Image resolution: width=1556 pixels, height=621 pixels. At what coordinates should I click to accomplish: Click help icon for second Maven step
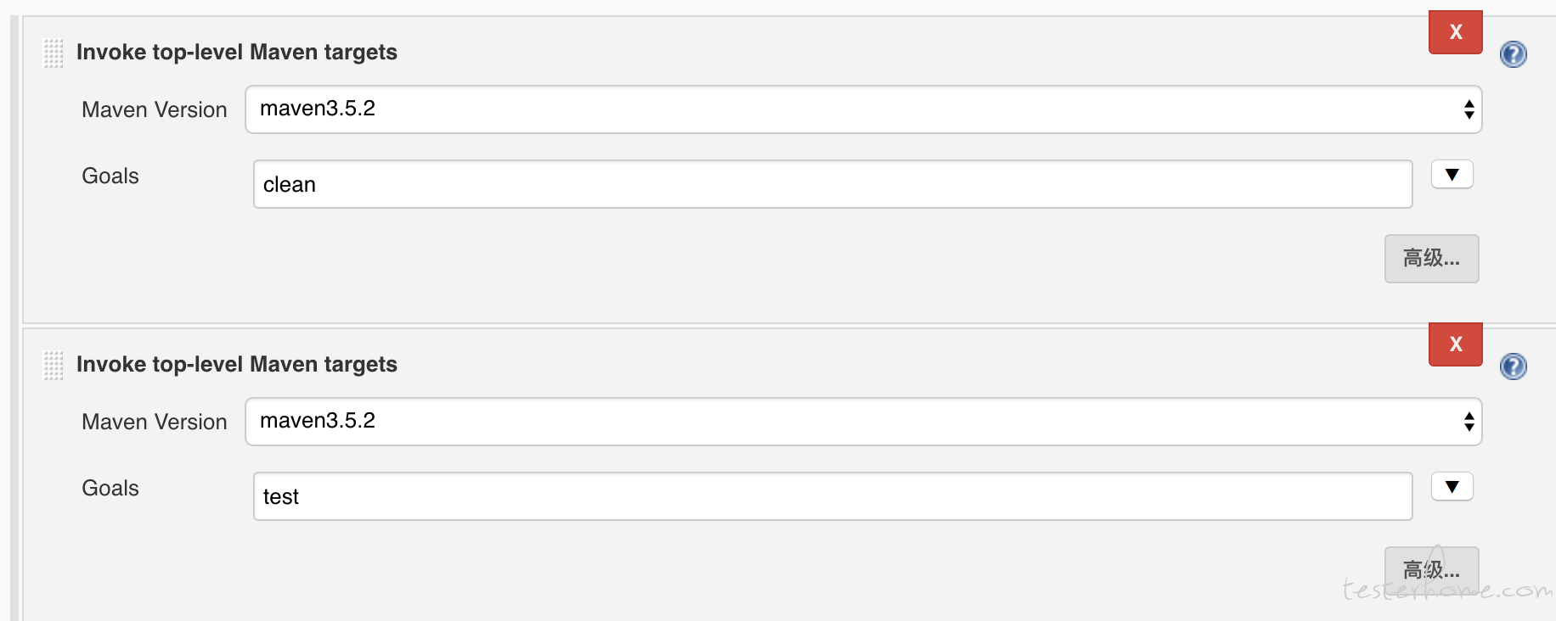tap(1513, 366)
